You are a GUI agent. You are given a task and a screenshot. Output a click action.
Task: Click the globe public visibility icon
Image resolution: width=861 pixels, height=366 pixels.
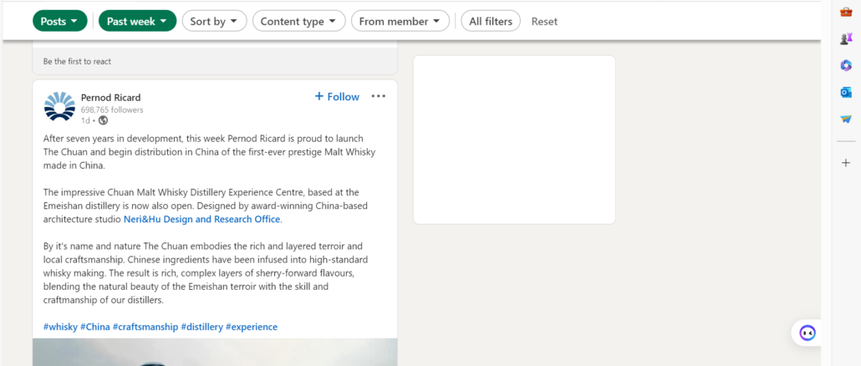coord(103,120)
